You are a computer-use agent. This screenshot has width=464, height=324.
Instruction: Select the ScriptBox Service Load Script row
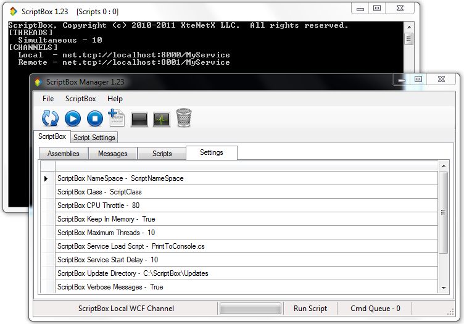(x=246, y=246)
